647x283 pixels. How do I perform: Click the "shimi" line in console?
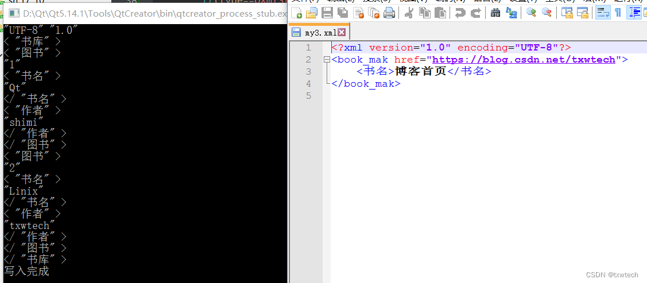(x=24, y=122)
